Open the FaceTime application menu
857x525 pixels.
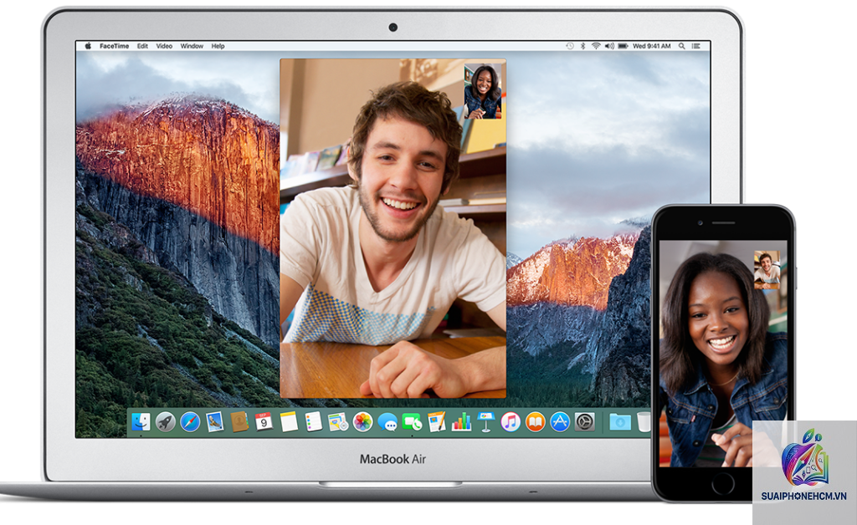coord(114,46)
